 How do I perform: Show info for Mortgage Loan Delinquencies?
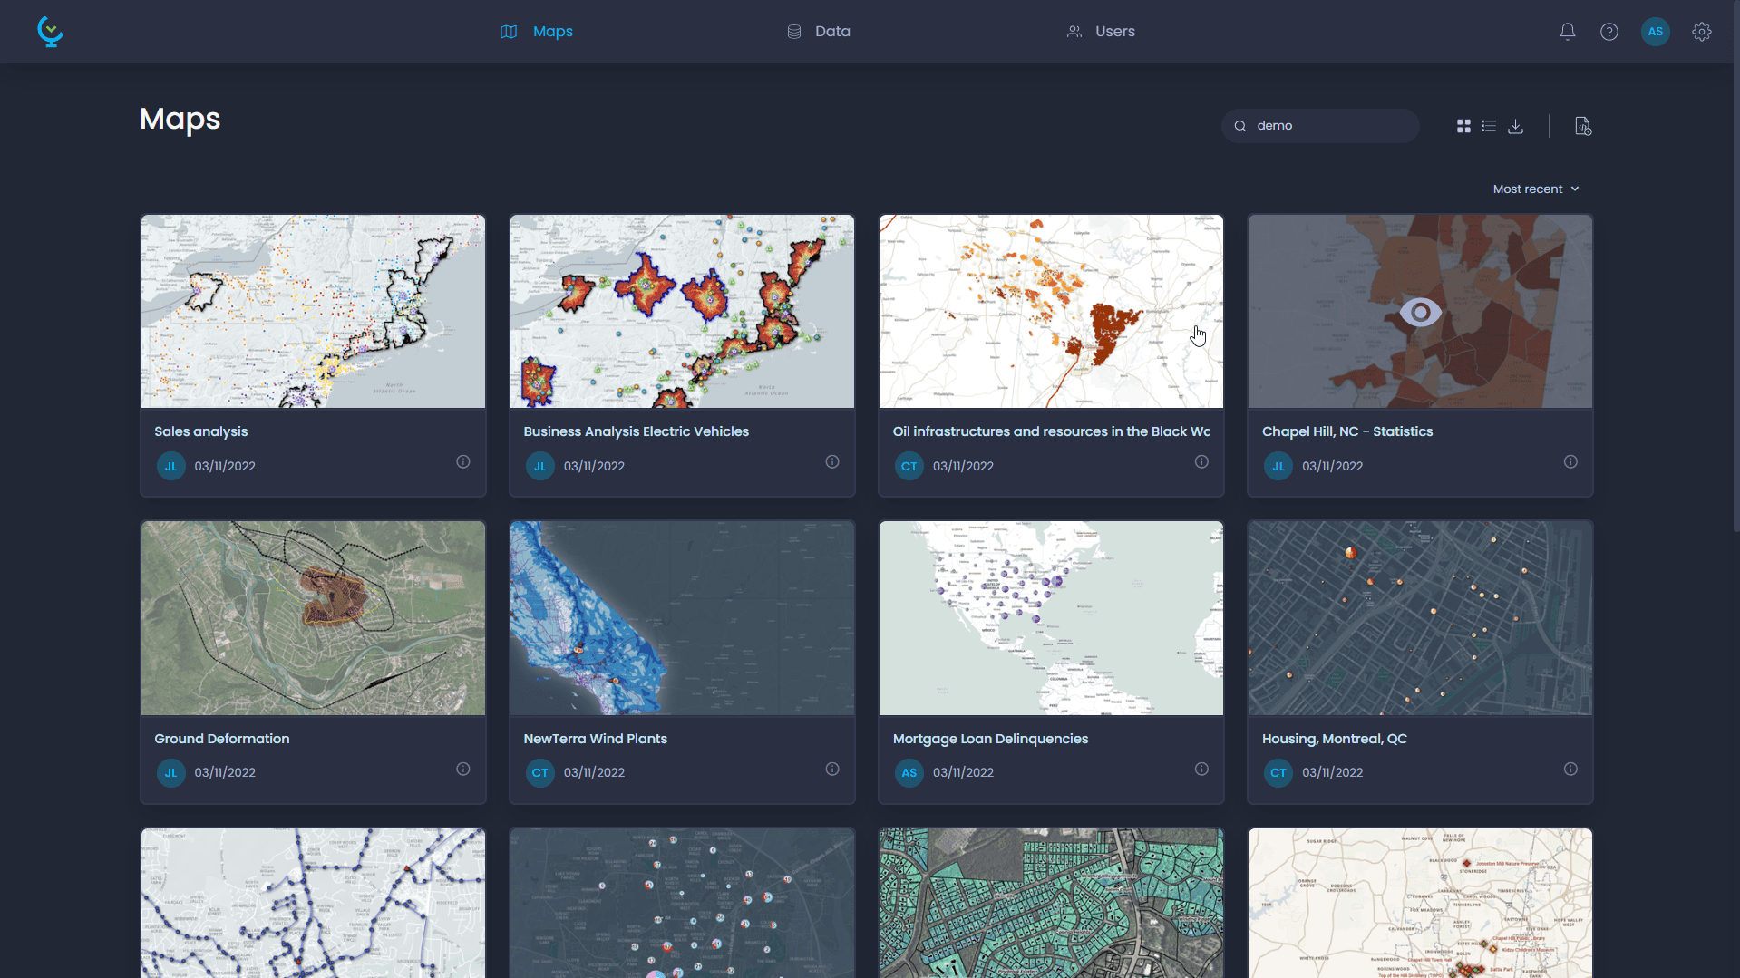tap(1201, 770)
